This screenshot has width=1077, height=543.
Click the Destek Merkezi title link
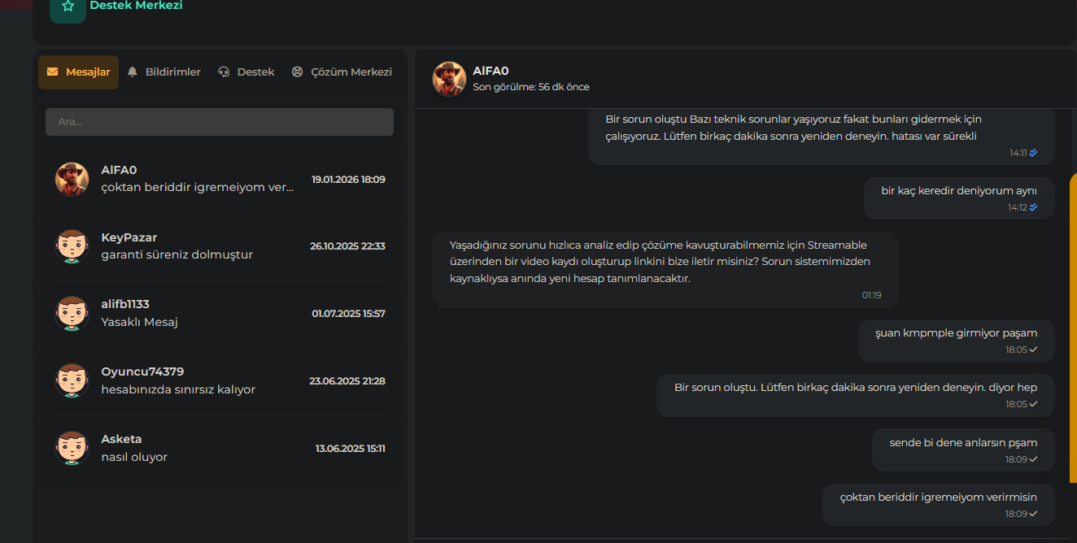(x=136, y=6)
